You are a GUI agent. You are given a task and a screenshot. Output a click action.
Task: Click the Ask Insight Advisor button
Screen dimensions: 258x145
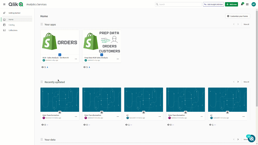[213, 4]
